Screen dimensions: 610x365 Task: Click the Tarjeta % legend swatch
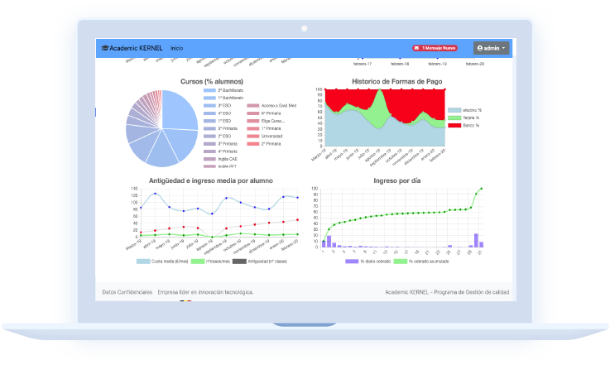(x=454, y=118)
